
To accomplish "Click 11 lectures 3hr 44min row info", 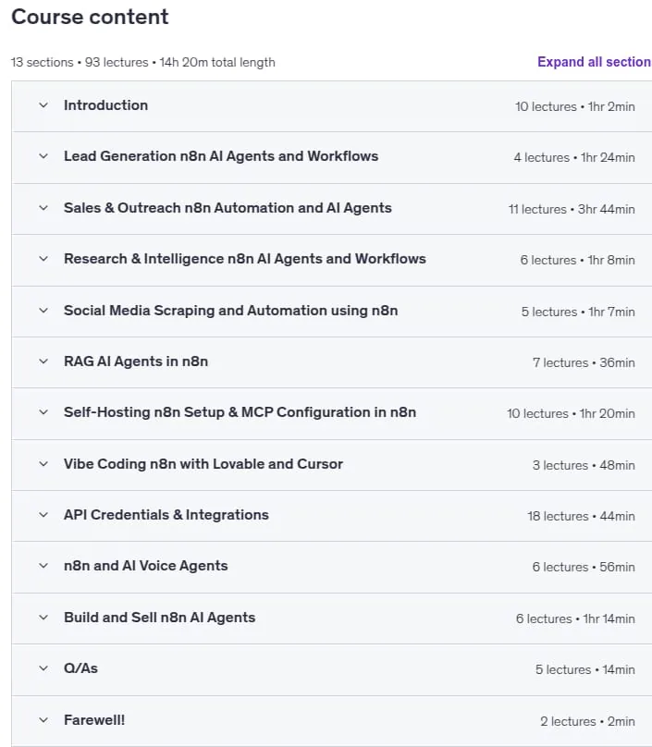I will (x=572, y=209).
